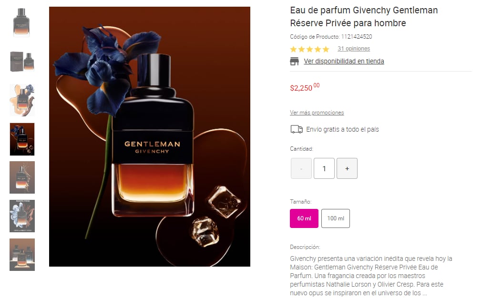Select thumbnail with tan background and bottle
This screenshot has width=482, height=300.
point(22,177)
